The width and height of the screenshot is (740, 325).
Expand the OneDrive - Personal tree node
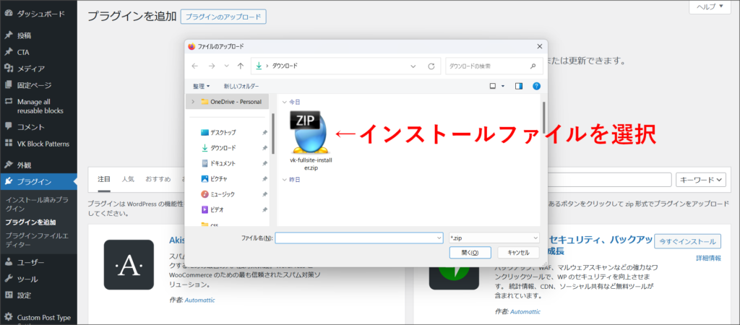click(x=193, y=102)
